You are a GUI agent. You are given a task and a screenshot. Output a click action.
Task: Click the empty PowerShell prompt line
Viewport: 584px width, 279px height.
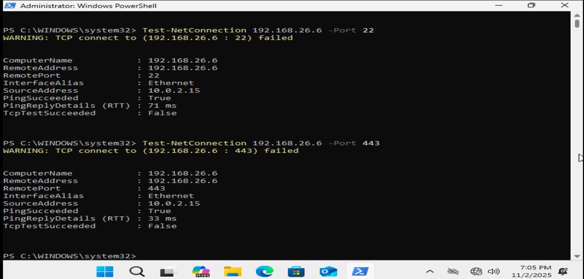(151, 256)
